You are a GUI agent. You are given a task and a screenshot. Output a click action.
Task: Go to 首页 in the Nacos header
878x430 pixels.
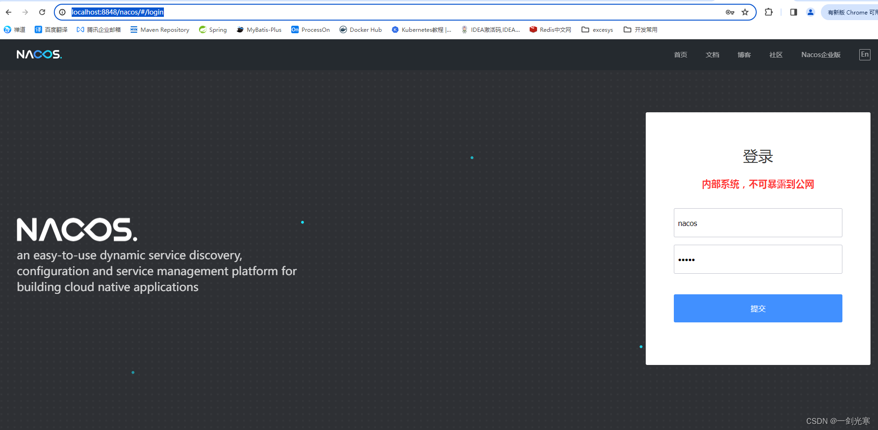pyautogui.click(x=680, y=55)
